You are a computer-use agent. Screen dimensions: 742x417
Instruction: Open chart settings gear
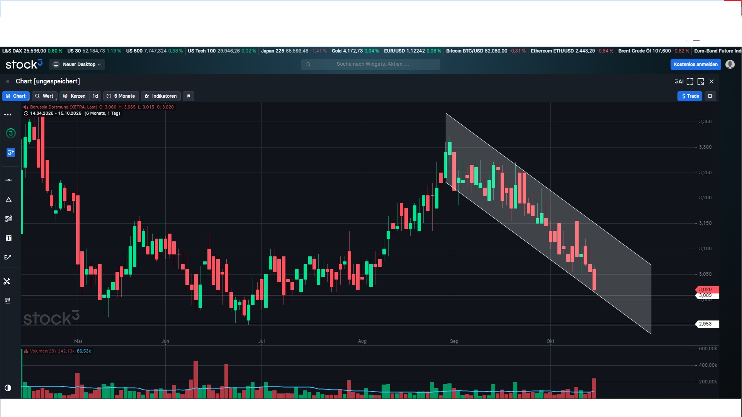point(710,96)
